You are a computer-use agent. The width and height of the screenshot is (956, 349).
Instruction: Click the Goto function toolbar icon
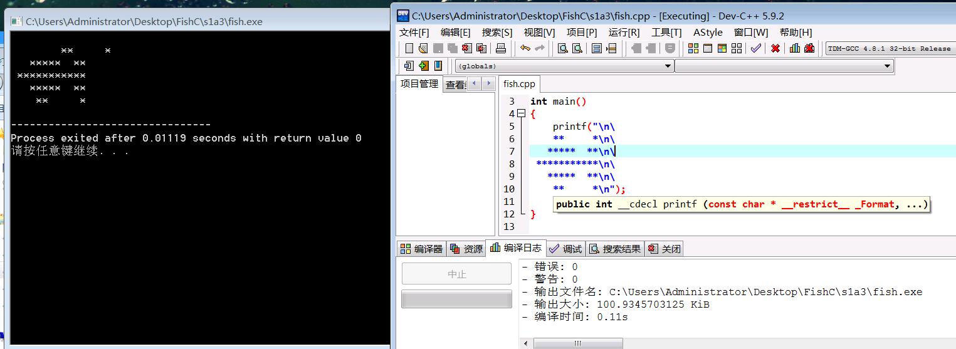click(x=596, y=48)
